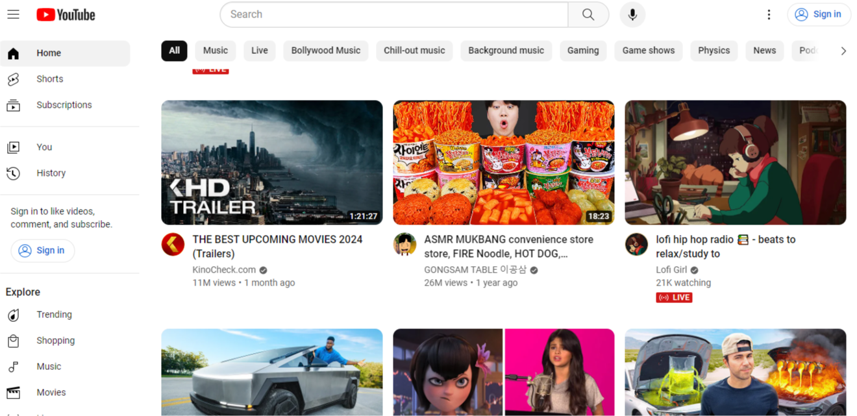Click the 18:23 duration badge
Image resolution: width=857 pixels, height=416 pixels.
[599, 216]
